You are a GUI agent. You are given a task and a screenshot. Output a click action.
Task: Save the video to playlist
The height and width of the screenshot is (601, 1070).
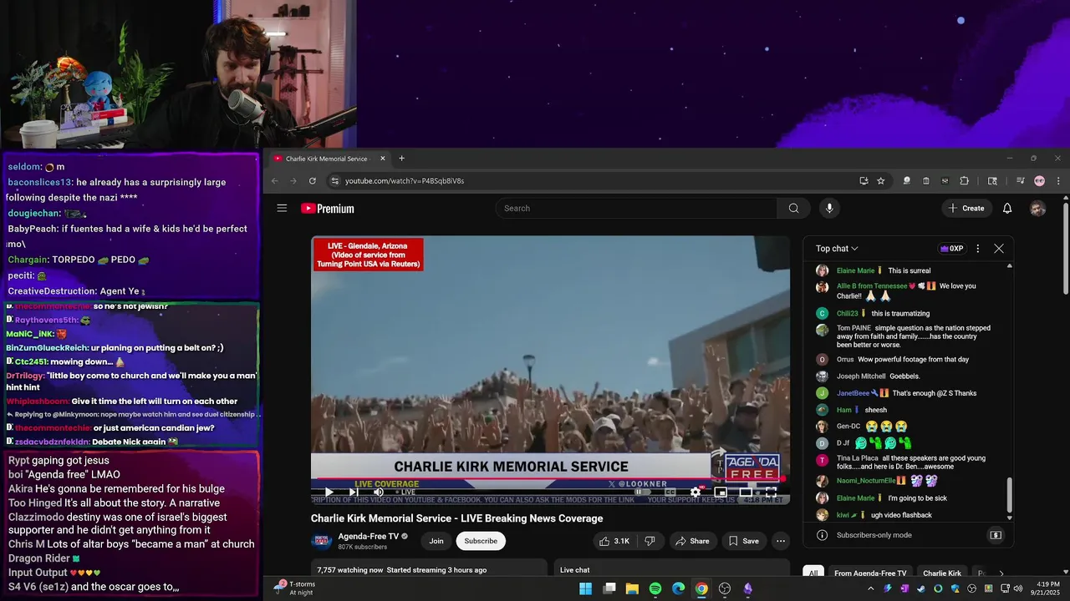[744, 541]
